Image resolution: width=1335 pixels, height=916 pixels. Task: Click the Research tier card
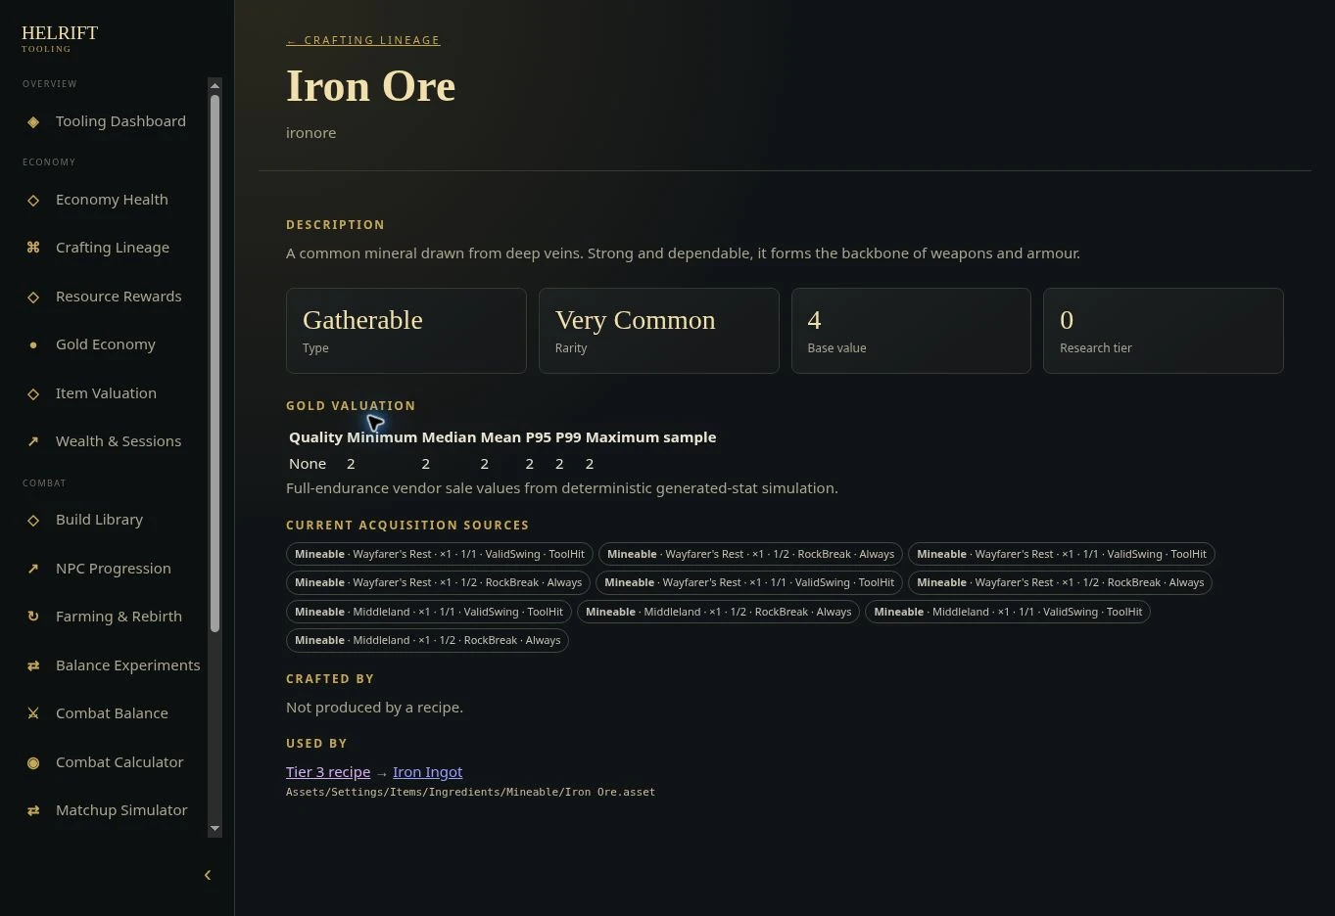point(1164,331)
